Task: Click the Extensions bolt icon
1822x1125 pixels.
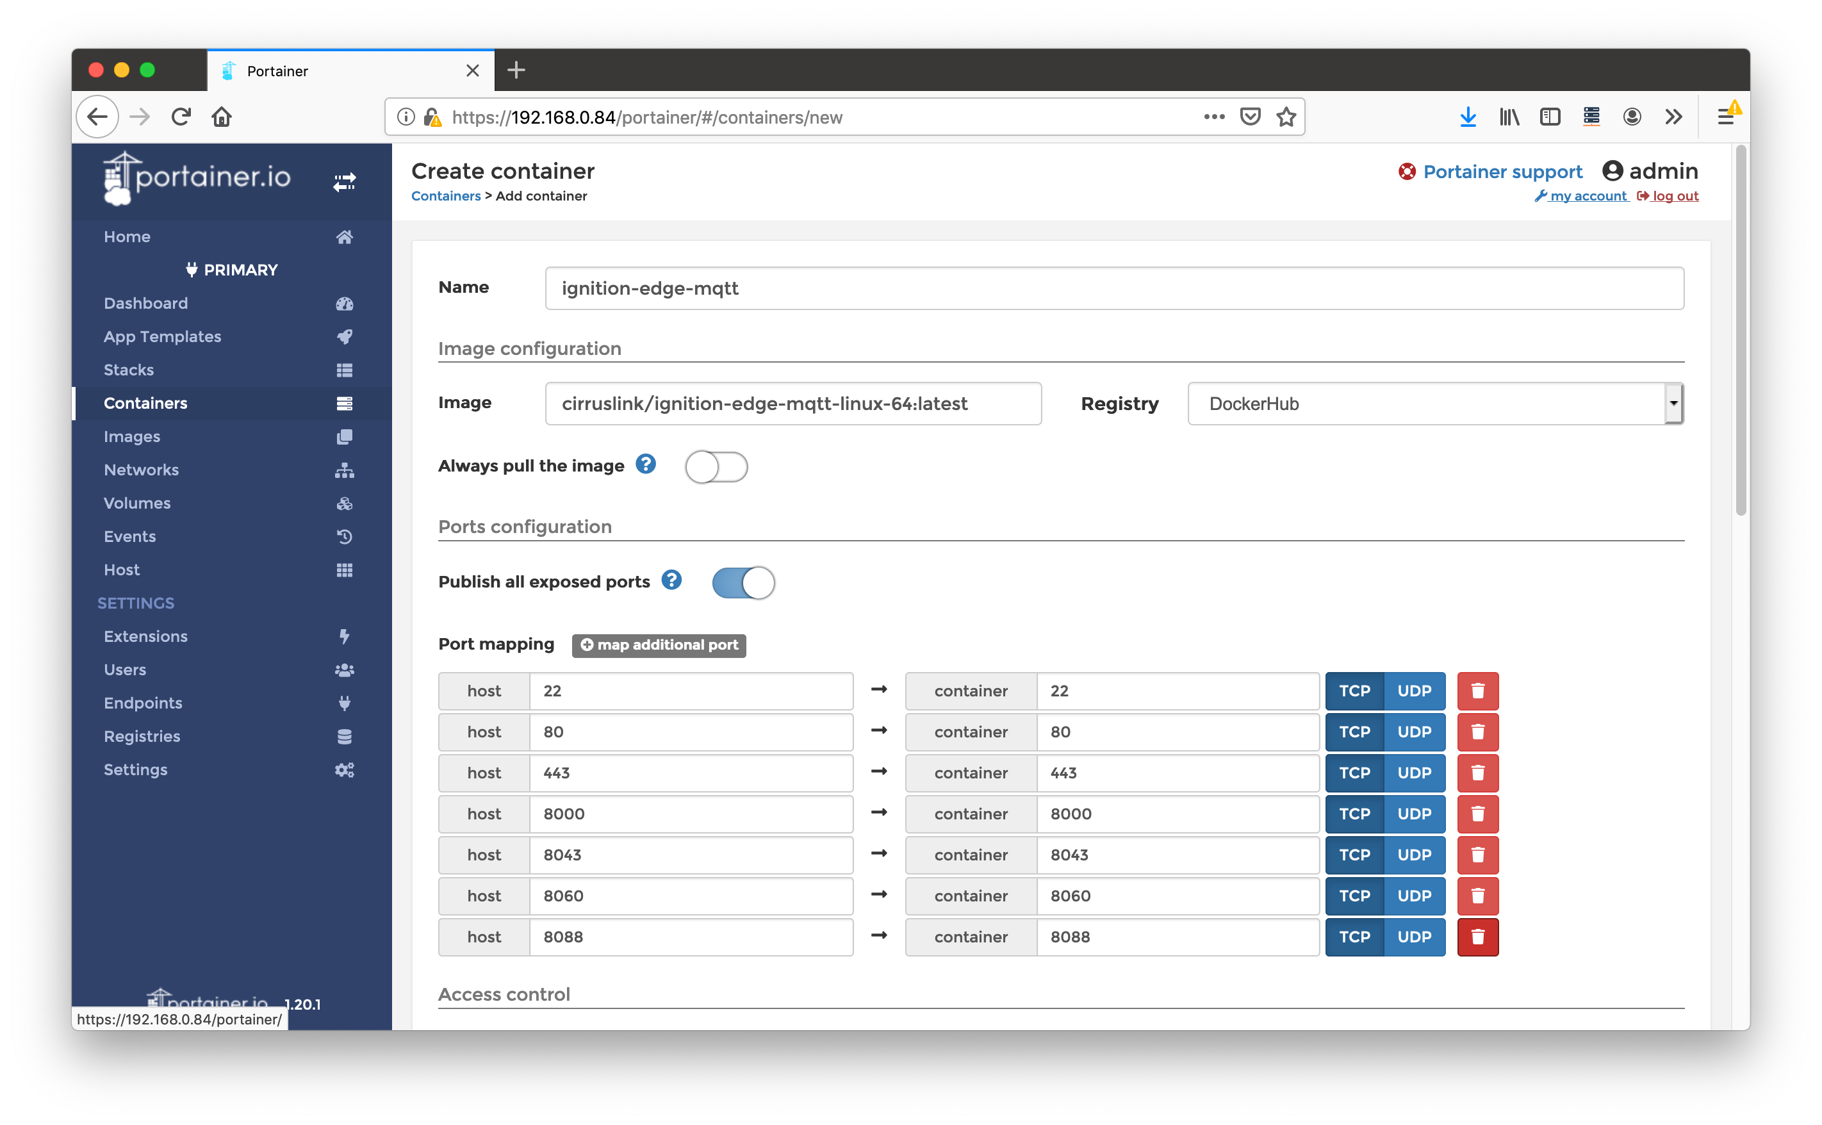Action: coord(344,636)
